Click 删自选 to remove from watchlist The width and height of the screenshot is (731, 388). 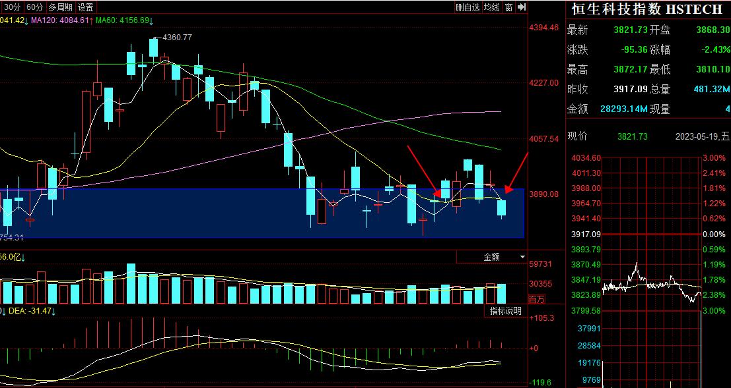(x=468, y=7)
